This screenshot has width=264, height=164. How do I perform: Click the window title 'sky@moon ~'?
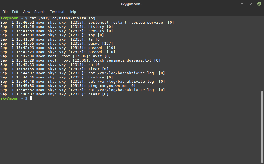click(x=132, y=4)
